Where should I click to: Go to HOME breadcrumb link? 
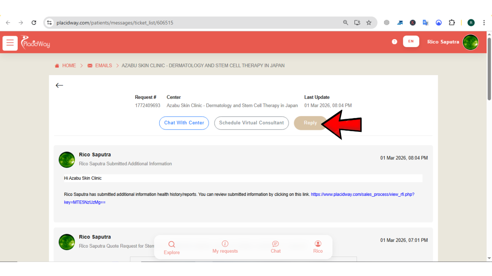point(69,66)
